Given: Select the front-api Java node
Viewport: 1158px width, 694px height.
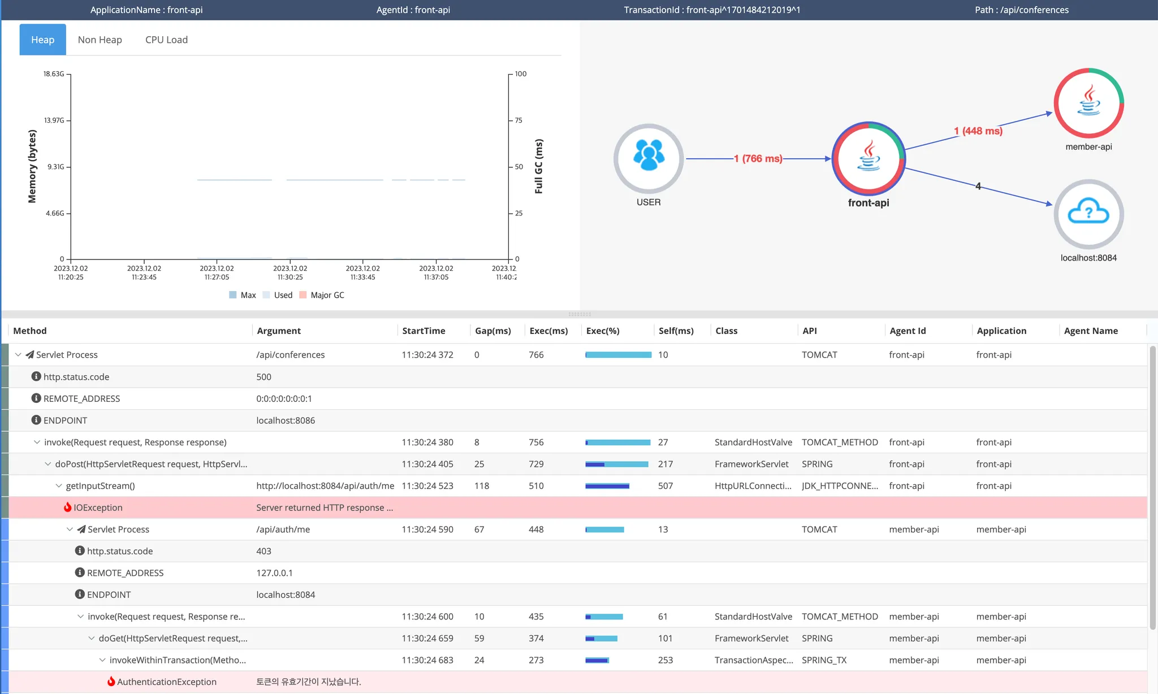Looking at the screenshot, I should tap(868, 158).
